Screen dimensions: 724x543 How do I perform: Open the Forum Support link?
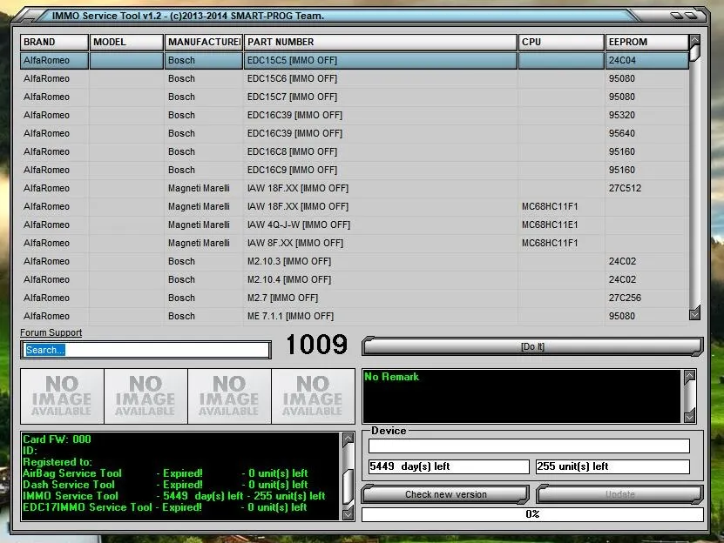(x=51, y=332)
